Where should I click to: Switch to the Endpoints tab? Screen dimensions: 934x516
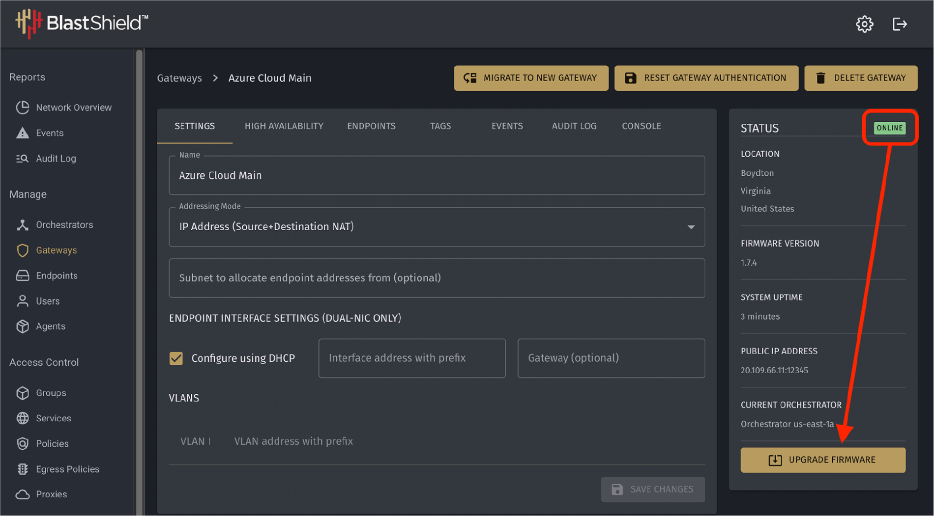(x=371, y=126)
